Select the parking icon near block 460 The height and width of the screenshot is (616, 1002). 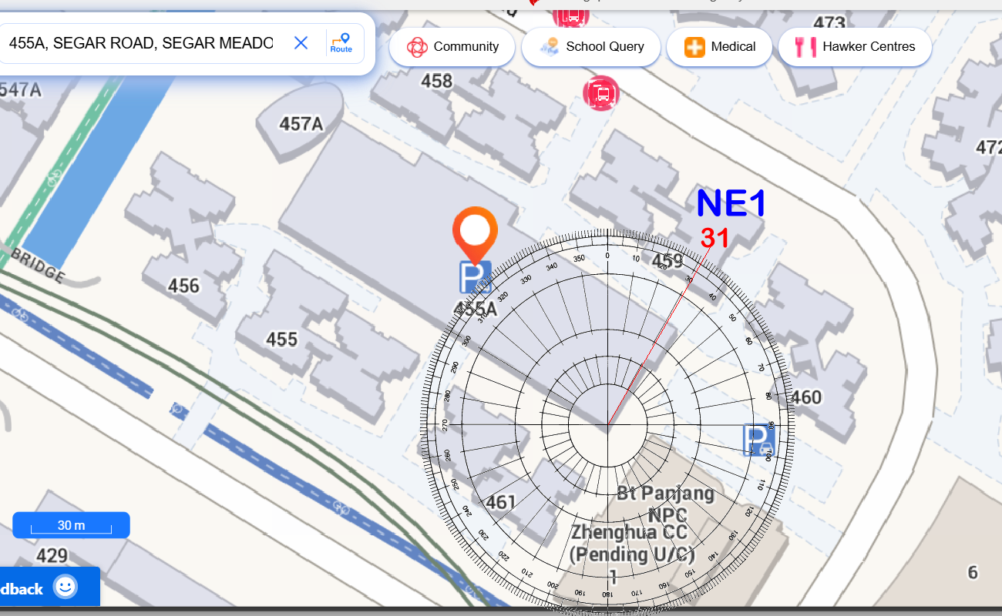coord(758,440)
